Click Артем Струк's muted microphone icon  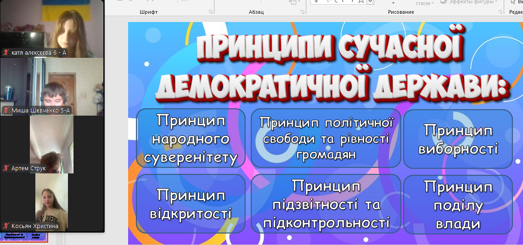click(x=6, y=168)
